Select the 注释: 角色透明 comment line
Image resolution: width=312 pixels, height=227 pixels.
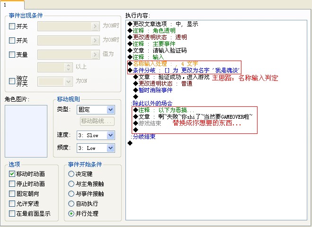click(152, 31)
